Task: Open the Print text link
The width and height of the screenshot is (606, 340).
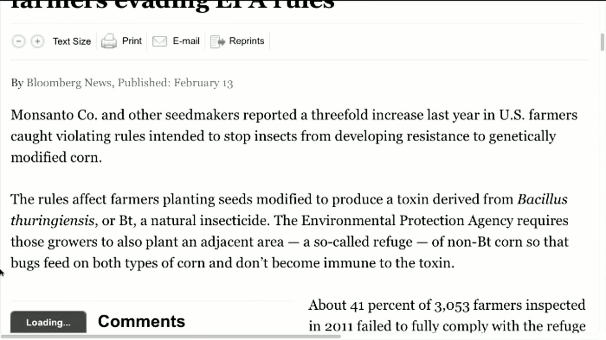Action: tap(132, 41)
